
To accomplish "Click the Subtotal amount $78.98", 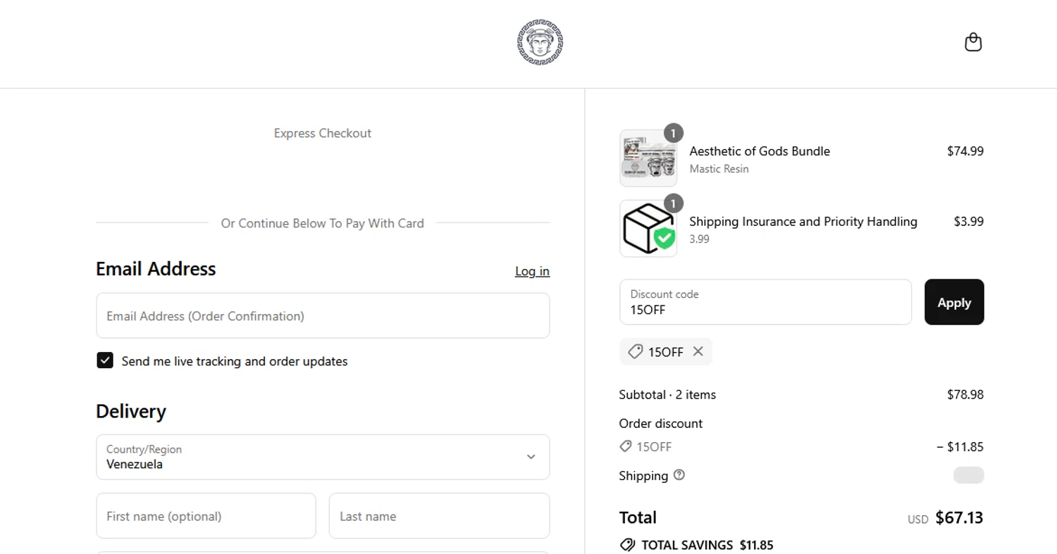I will click(x=965, y=394).
